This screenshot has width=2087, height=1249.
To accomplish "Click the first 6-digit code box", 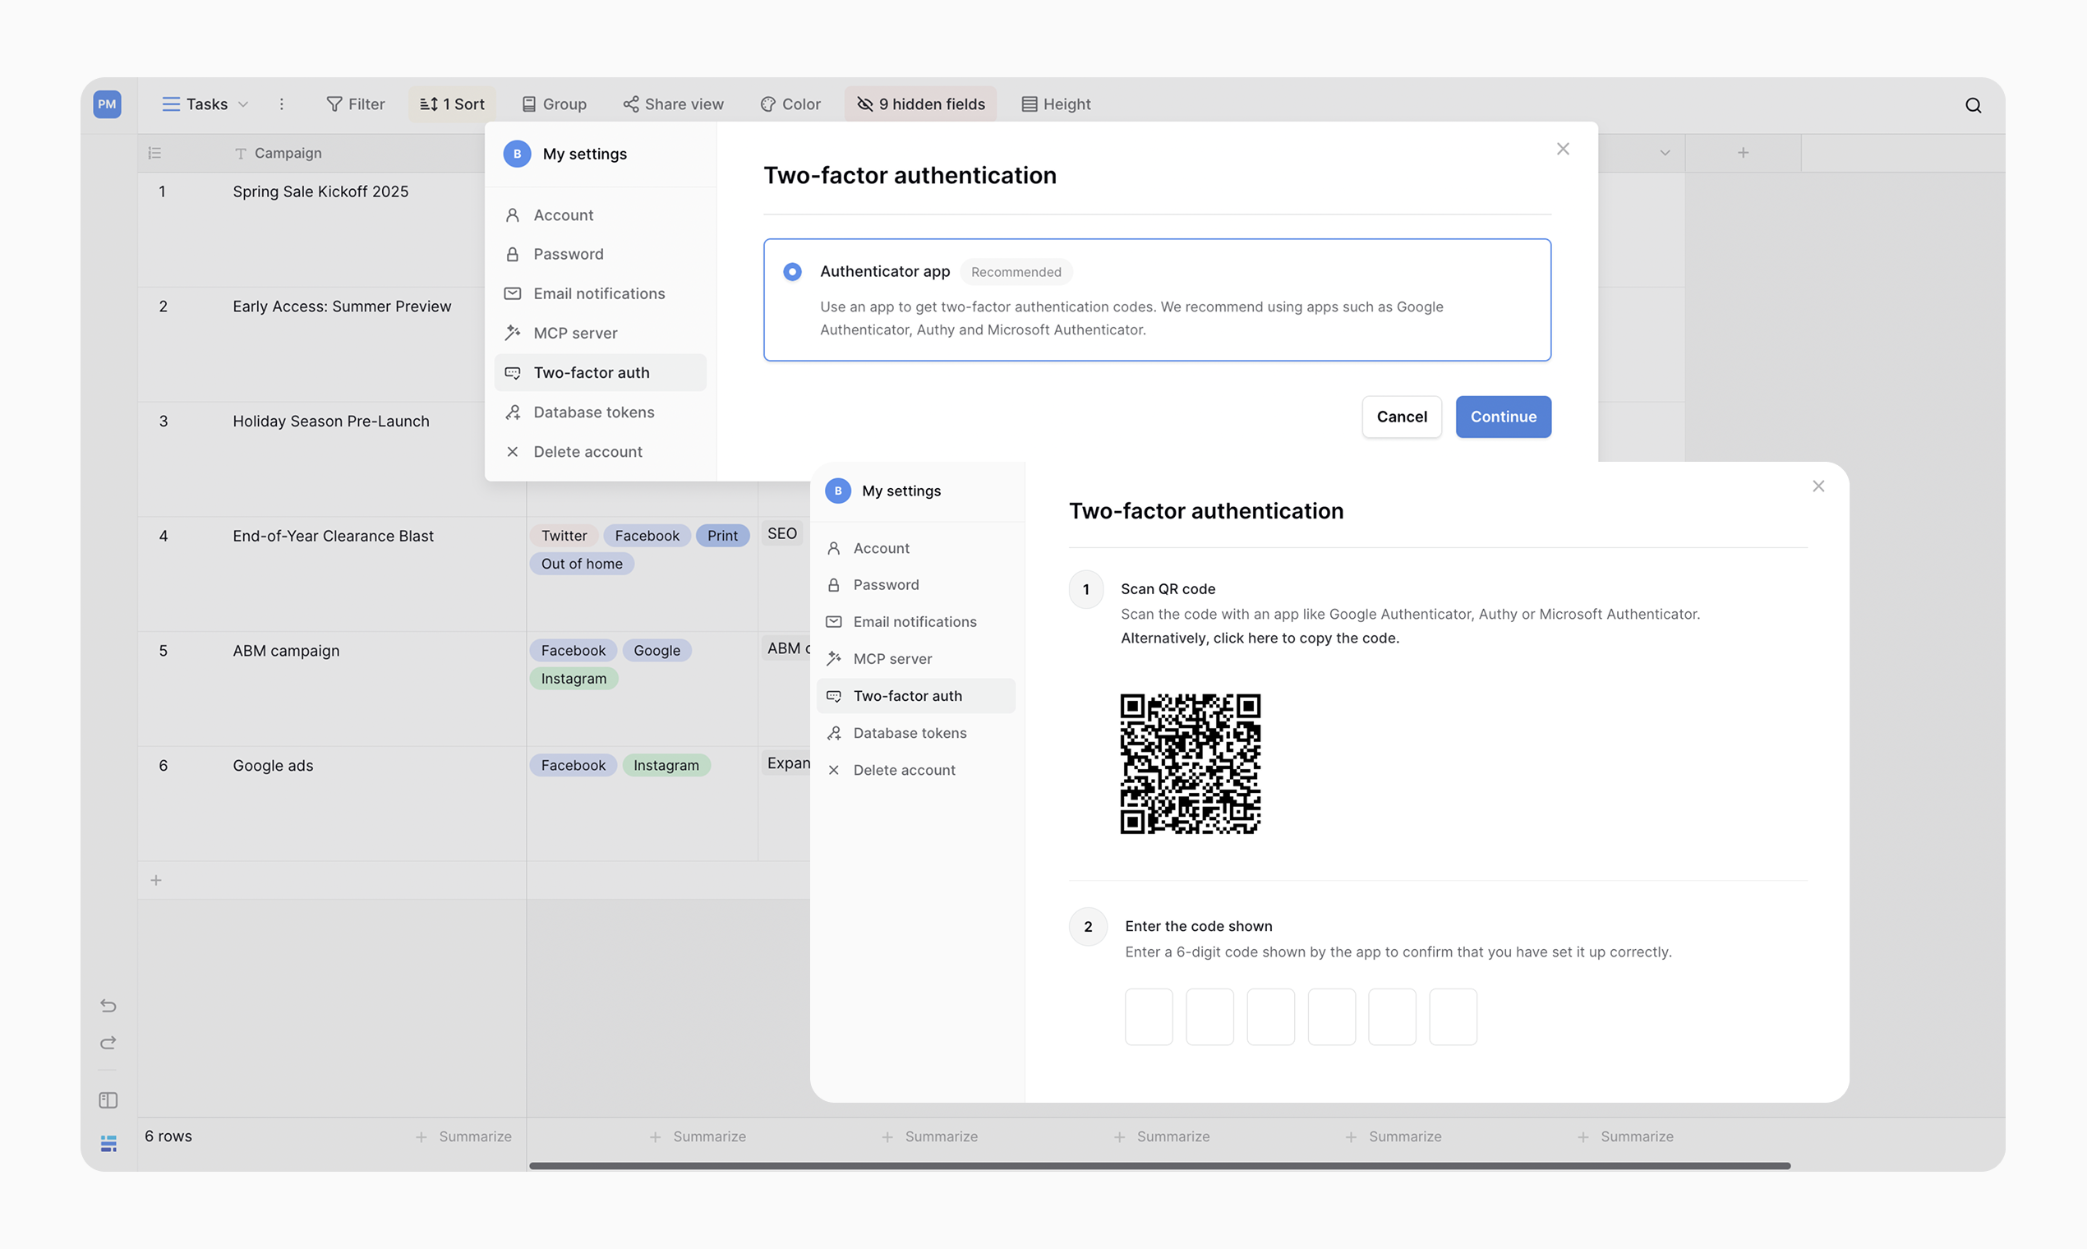I will point(1149,1016).
